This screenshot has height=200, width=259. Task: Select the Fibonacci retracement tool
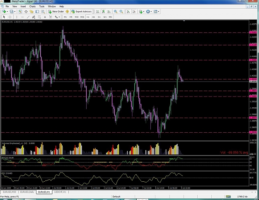pos(39,17)
